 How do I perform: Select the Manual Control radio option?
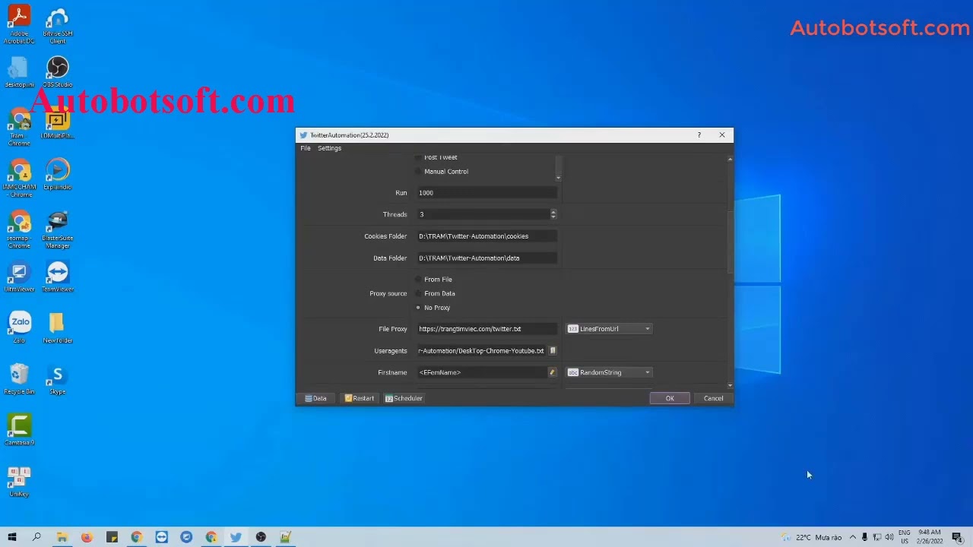point(442,172)
